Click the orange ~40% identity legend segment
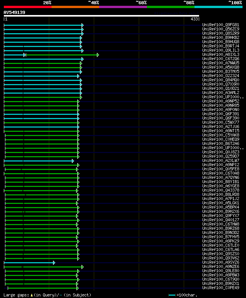This screenshot has height=298, width=246. click(x=75, y=7)
